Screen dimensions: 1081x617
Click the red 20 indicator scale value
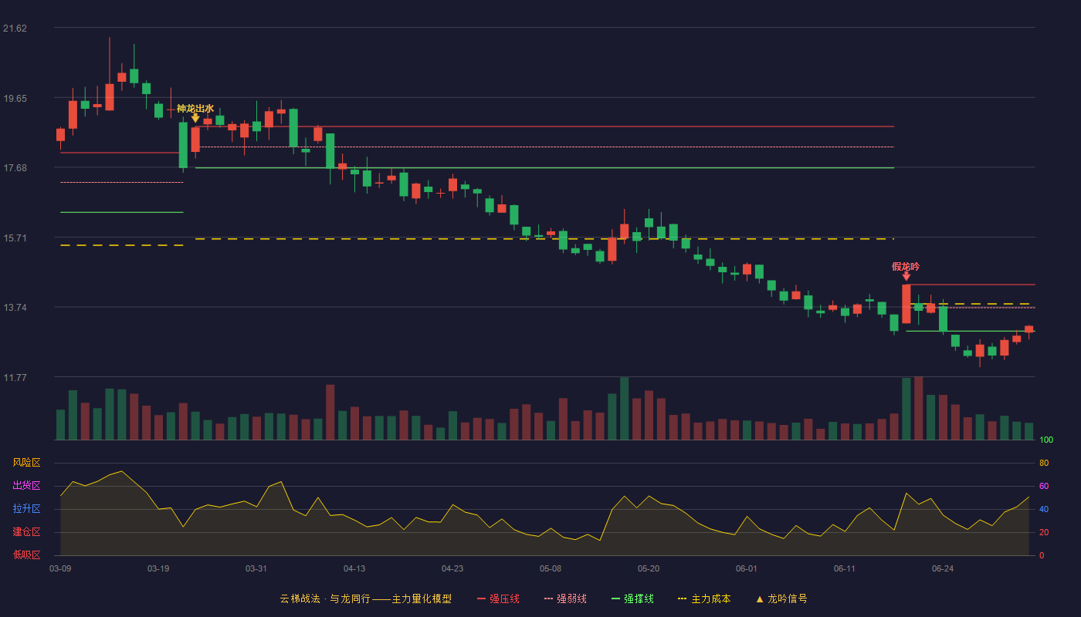coord(1044,532)
